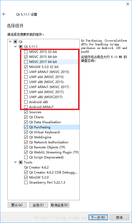Click 下一步(N) to continue
The image size is (132, 223).
point(98,217)
